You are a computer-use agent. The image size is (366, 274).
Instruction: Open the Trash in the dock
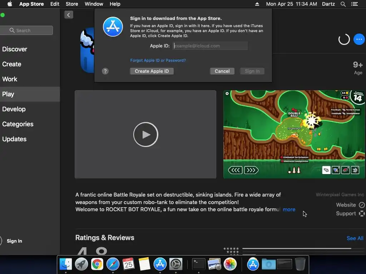click(x=300, y=264)
